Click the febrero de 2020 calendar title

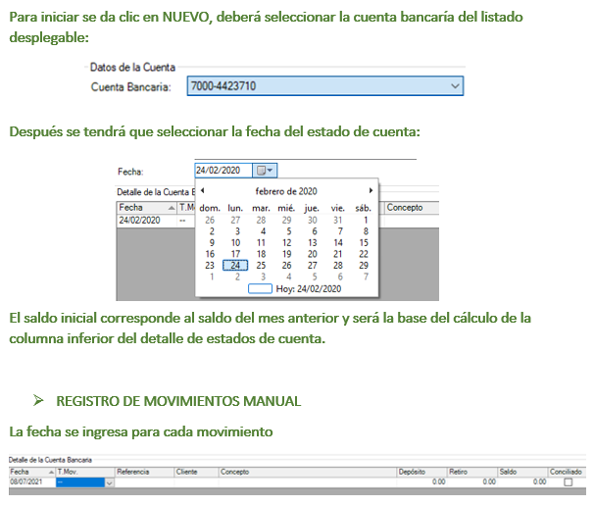[286, 191]
